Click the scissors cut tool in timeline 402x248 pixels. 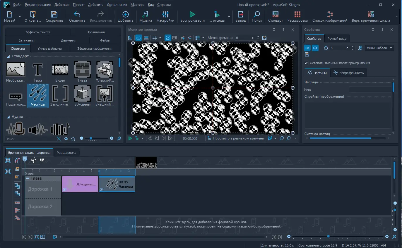33,160
